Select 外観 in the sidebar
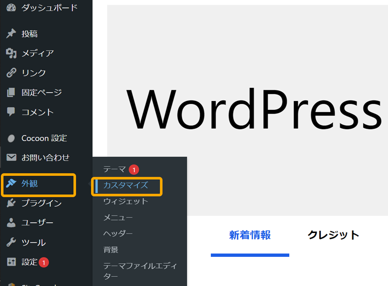 [30, 184]
